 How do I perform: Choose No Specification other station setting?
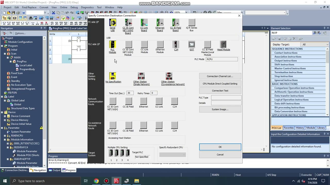[x=113, y=76]
